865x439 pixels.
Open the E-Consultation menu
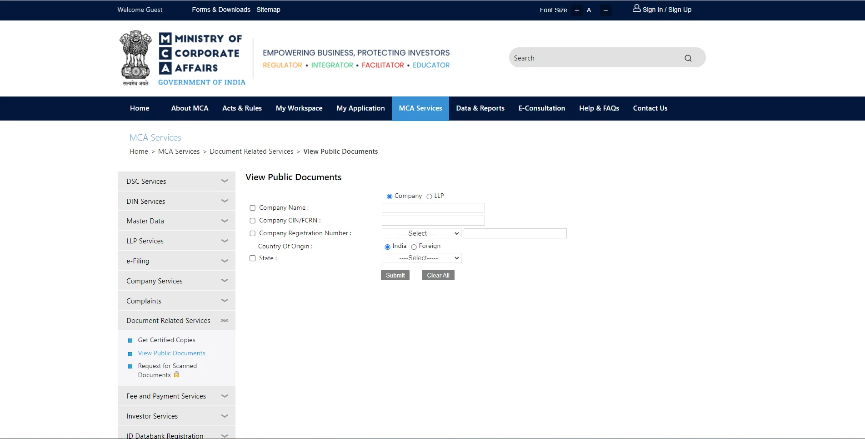[x=542, y=108]
